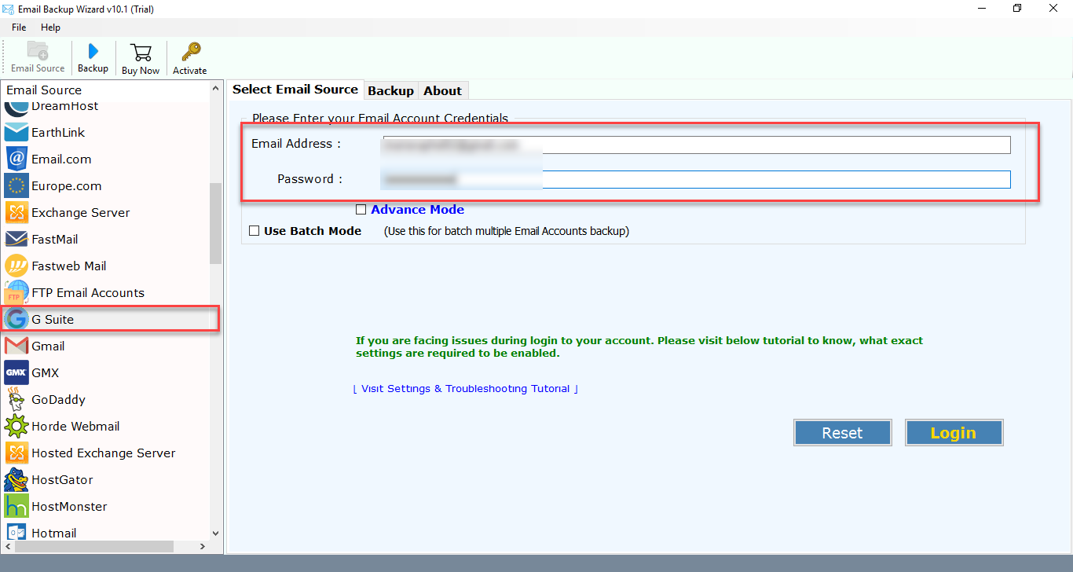
Task: Click the Email Address input field
Action: tap(697, 145)
